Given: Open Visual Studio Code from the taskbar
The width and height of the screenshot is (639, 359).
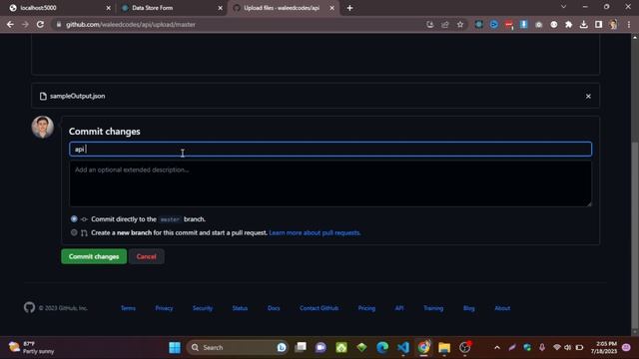Looking at the screenshot, I should pyautogui.click(x=403, y=347).
